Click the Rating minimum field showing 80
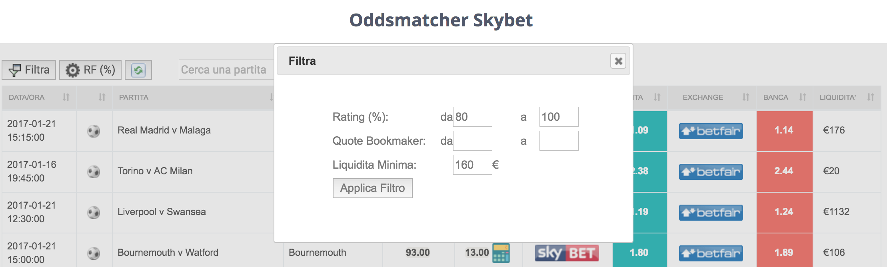The image size is (887, 267). pyautogui.click(x=473, y=117)
